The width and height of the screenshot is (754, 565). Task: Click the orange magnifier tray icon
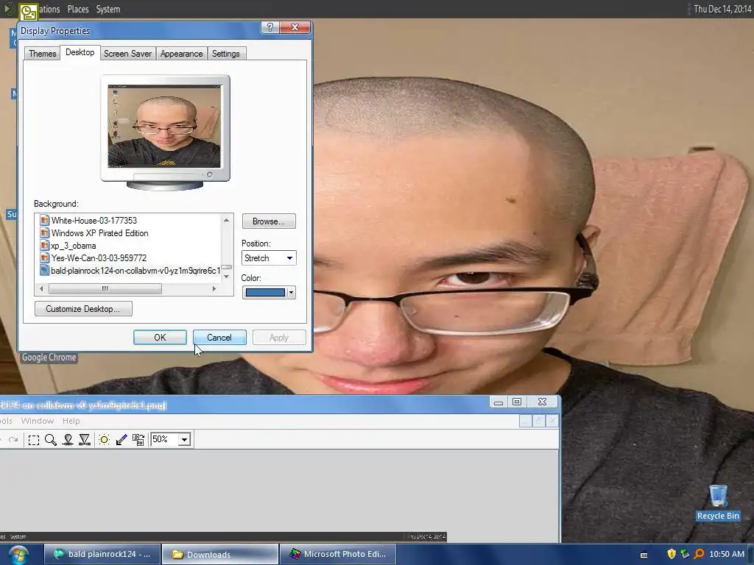(x=699, y=554)
